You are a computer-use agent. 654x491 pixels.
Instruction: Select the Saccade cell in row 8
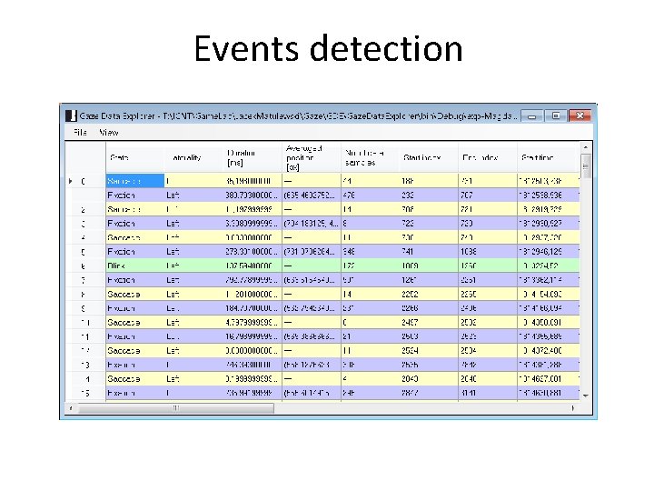click(135, 294)
